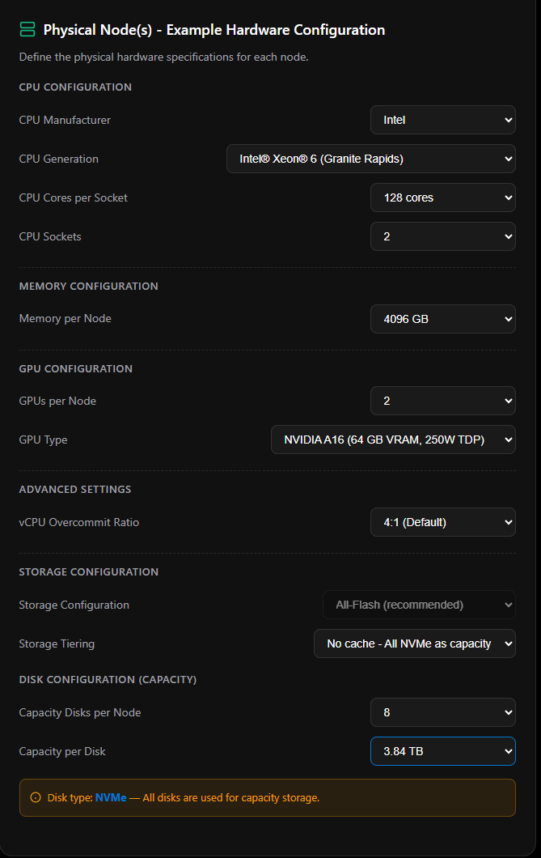Open the Memory per Node dropdown
541x858 pixels.
click(442, 319)
